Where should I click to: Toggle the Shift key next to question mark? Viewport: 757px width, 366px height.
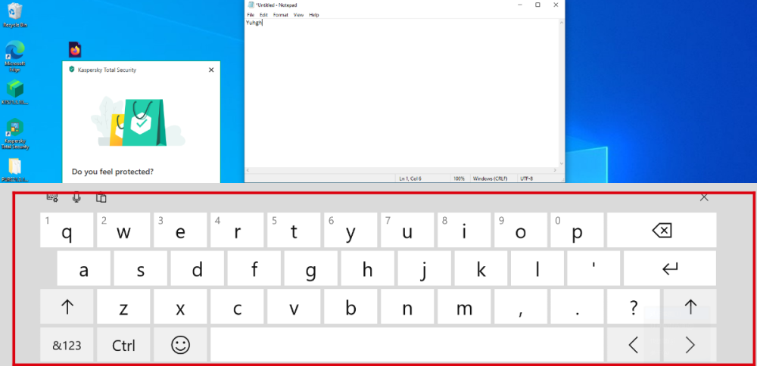coord(690,306)
